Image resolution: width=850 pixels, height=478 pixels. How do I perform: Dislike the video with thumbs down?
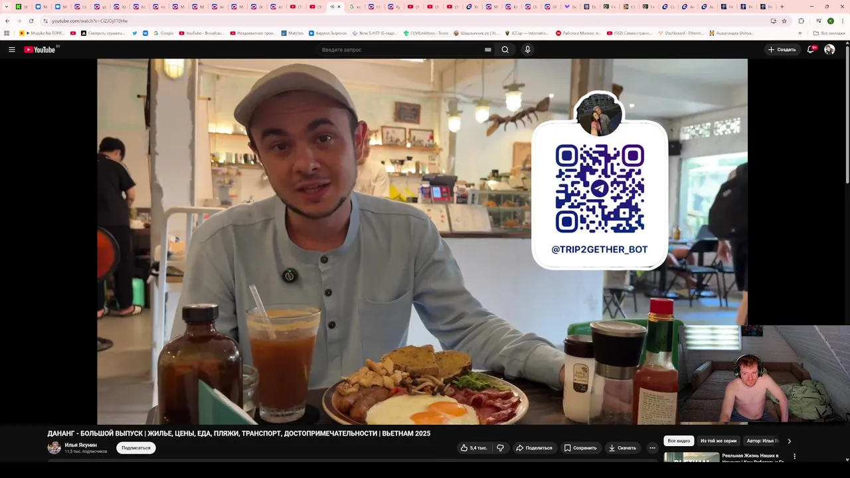(501, 448)
